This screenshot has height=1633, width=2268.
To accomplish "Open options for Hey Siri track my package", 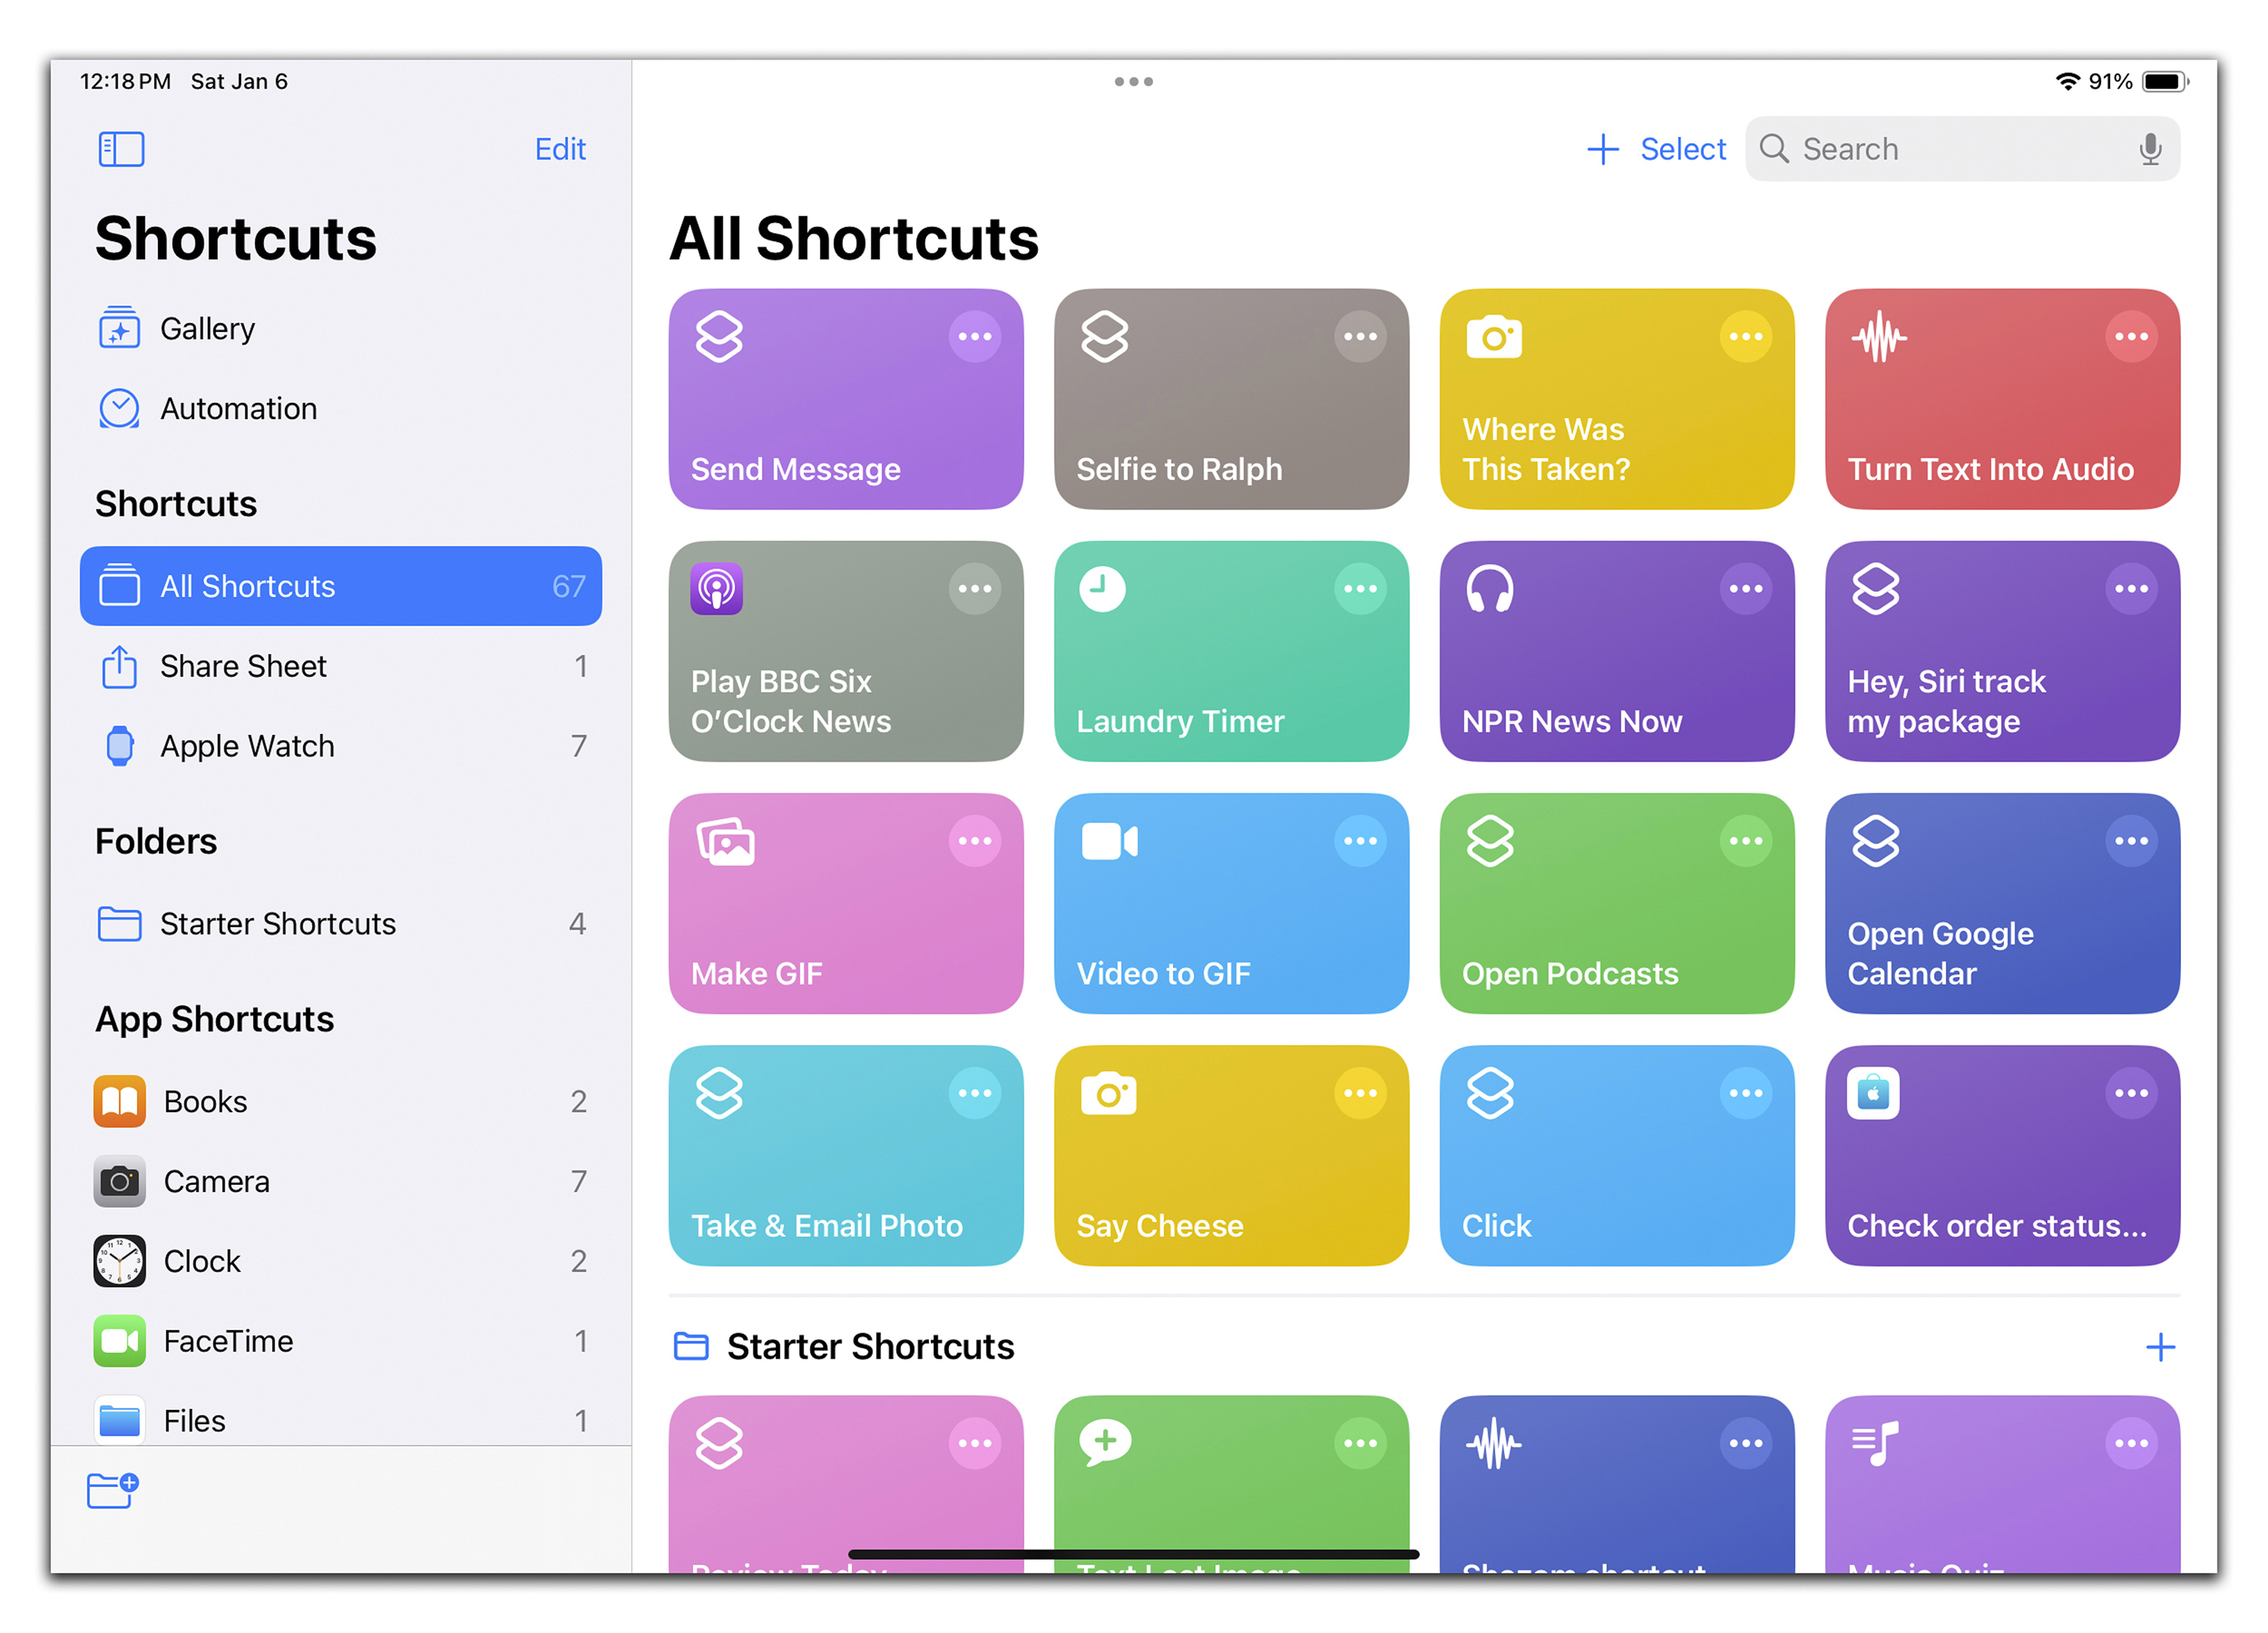I will tap(2131, 589).
